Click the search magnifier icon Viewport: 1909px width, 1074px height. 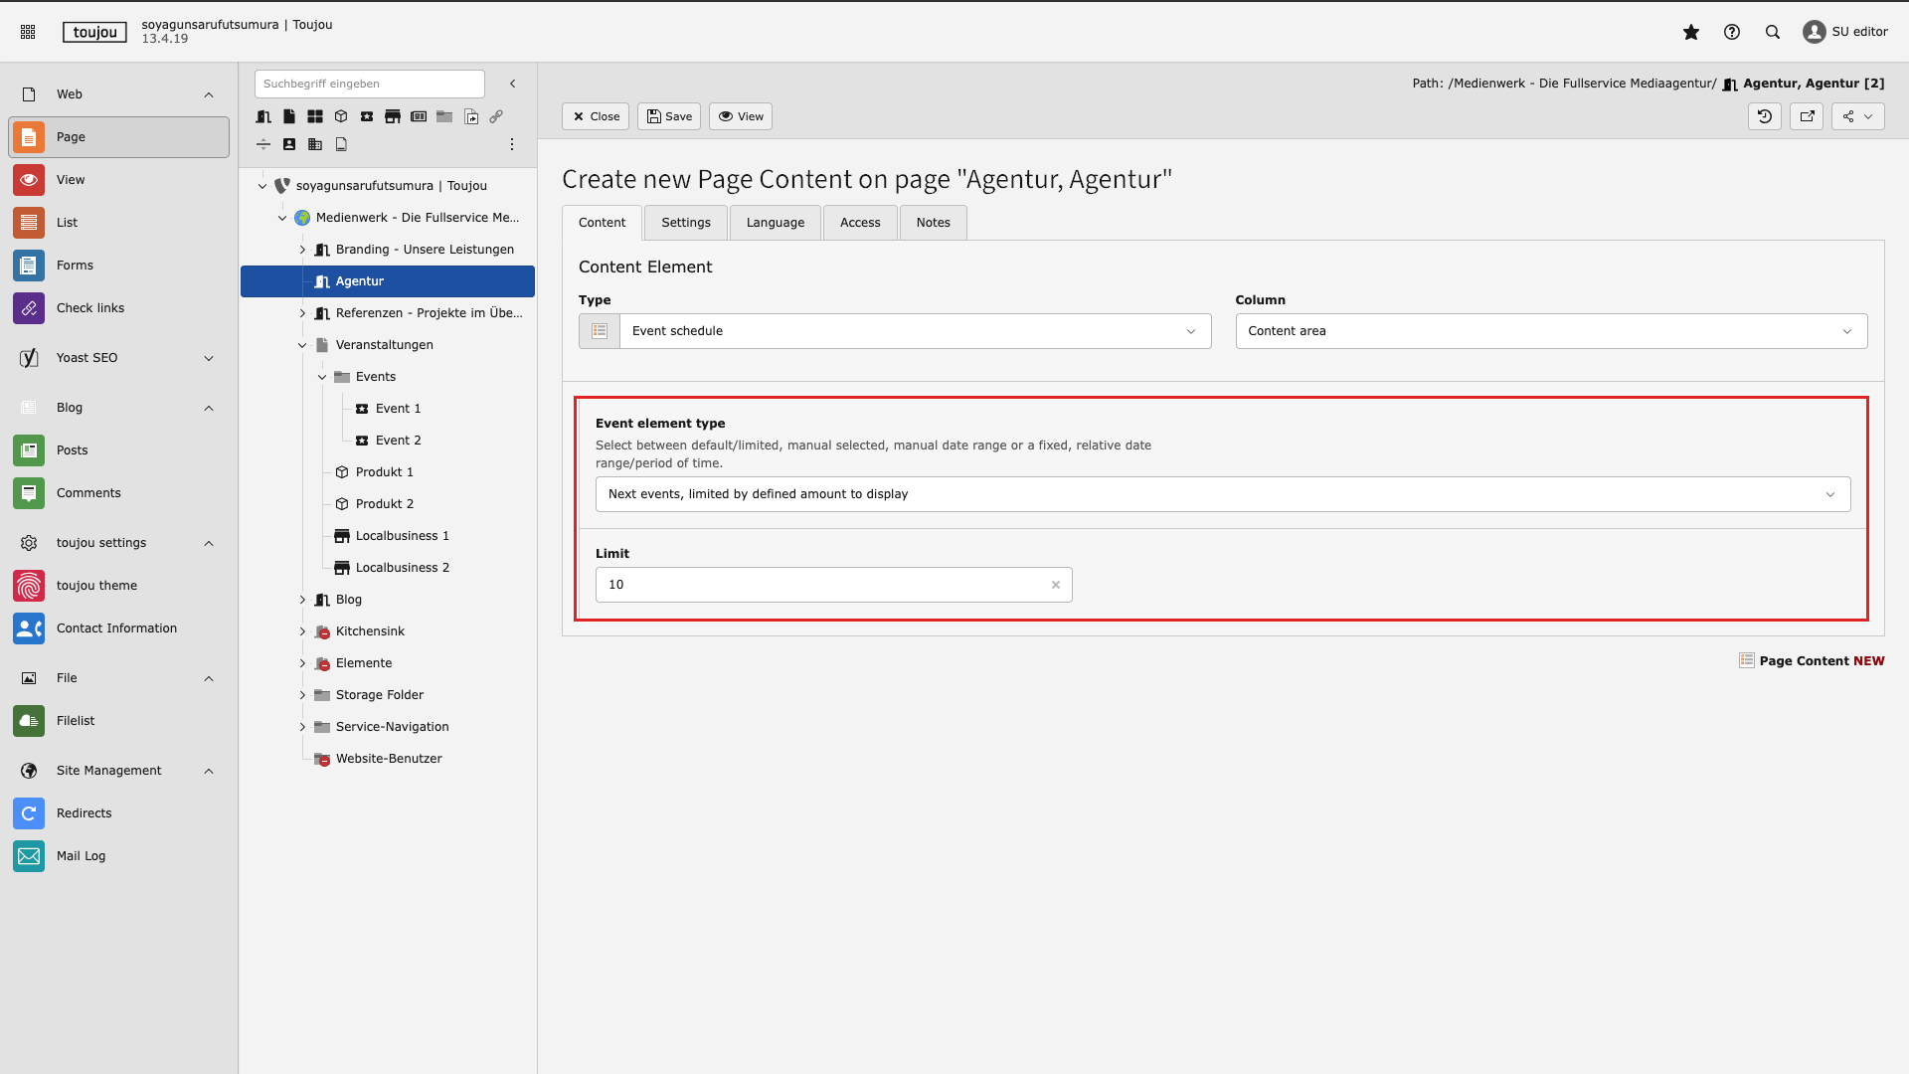pyautogui.click(x=1772, y=32)
